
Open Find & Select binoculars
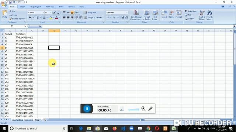209,15
